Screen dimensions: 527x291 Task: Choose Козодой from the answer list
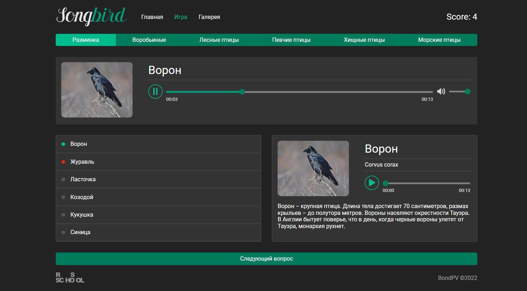[x=82, y=197]
